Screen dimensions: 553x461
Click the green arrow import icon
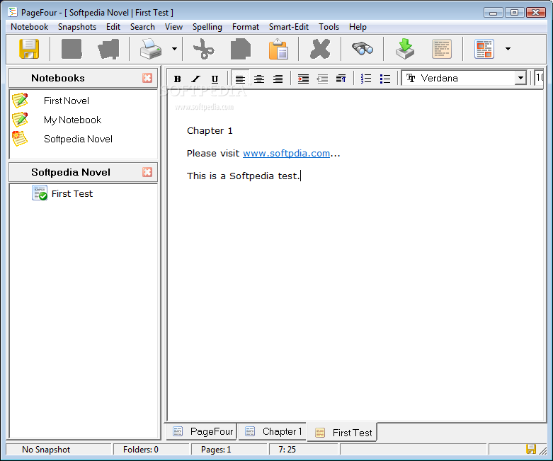pos(405,49)
